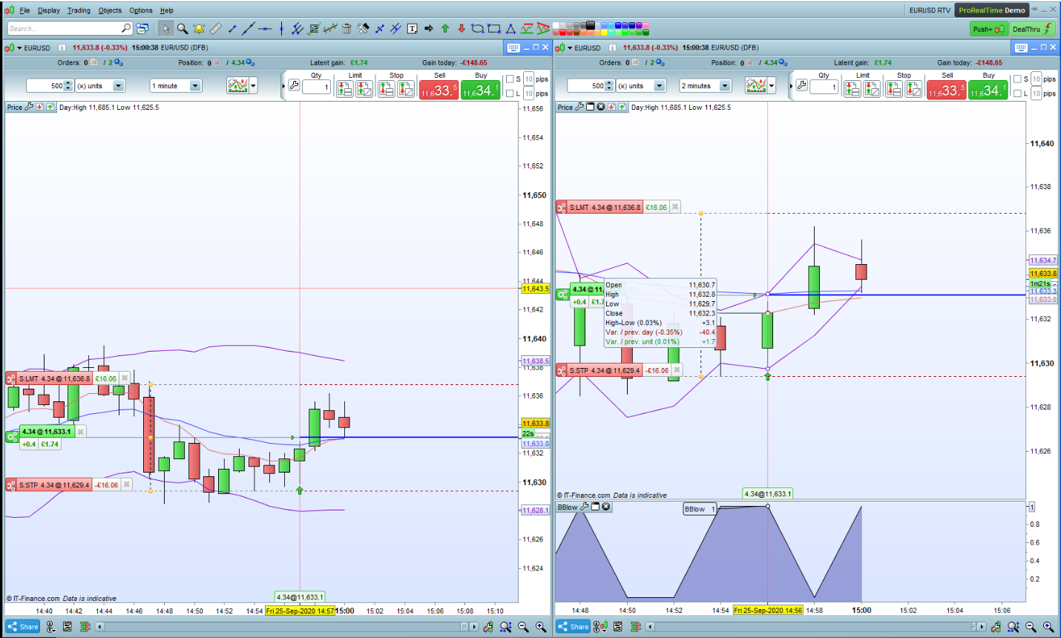
Task: Toggle the Push+ button
Action: 988,29
